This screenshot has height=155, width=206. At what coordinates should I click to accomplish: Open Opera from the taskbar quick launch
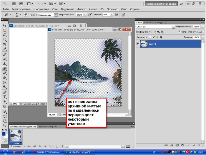[19, 152]
